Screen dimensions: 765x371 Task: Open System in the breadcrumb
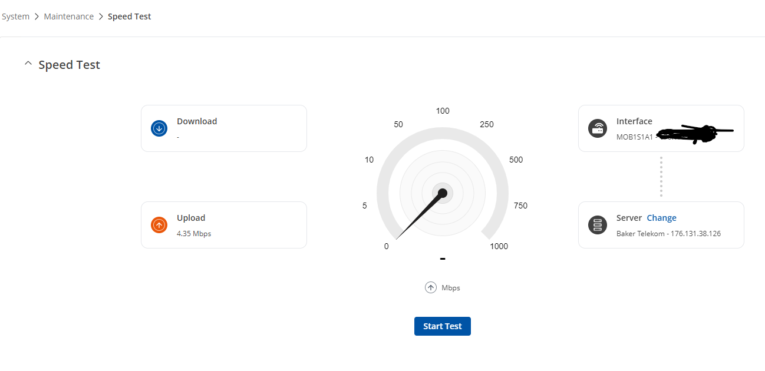coord(16,16)
